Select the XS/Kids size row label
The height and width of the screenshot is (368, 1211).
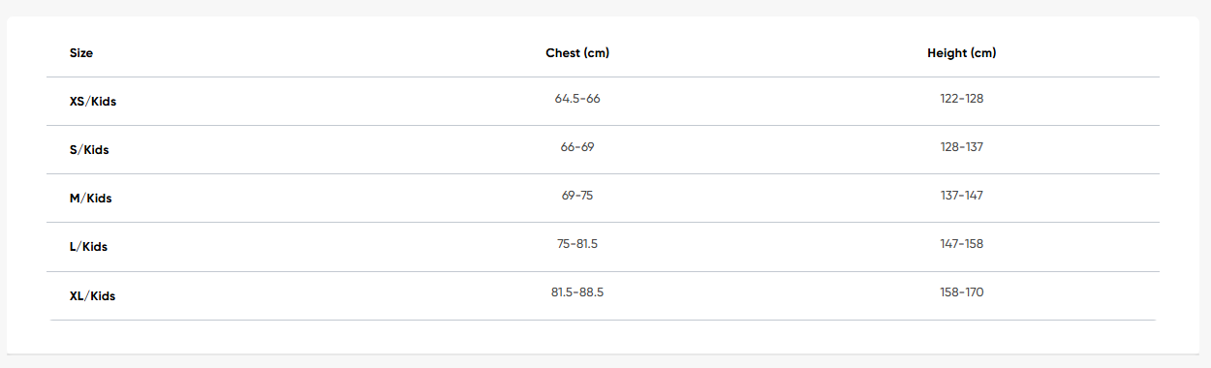tap(93, 102)
